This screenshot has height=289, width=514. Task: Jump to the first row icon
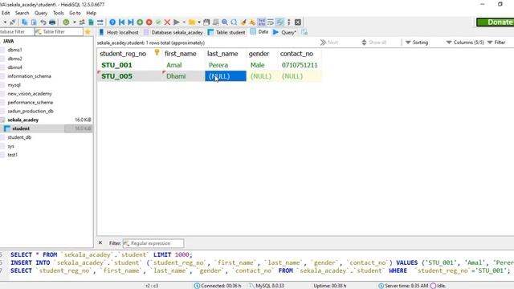tap(121, 22)
